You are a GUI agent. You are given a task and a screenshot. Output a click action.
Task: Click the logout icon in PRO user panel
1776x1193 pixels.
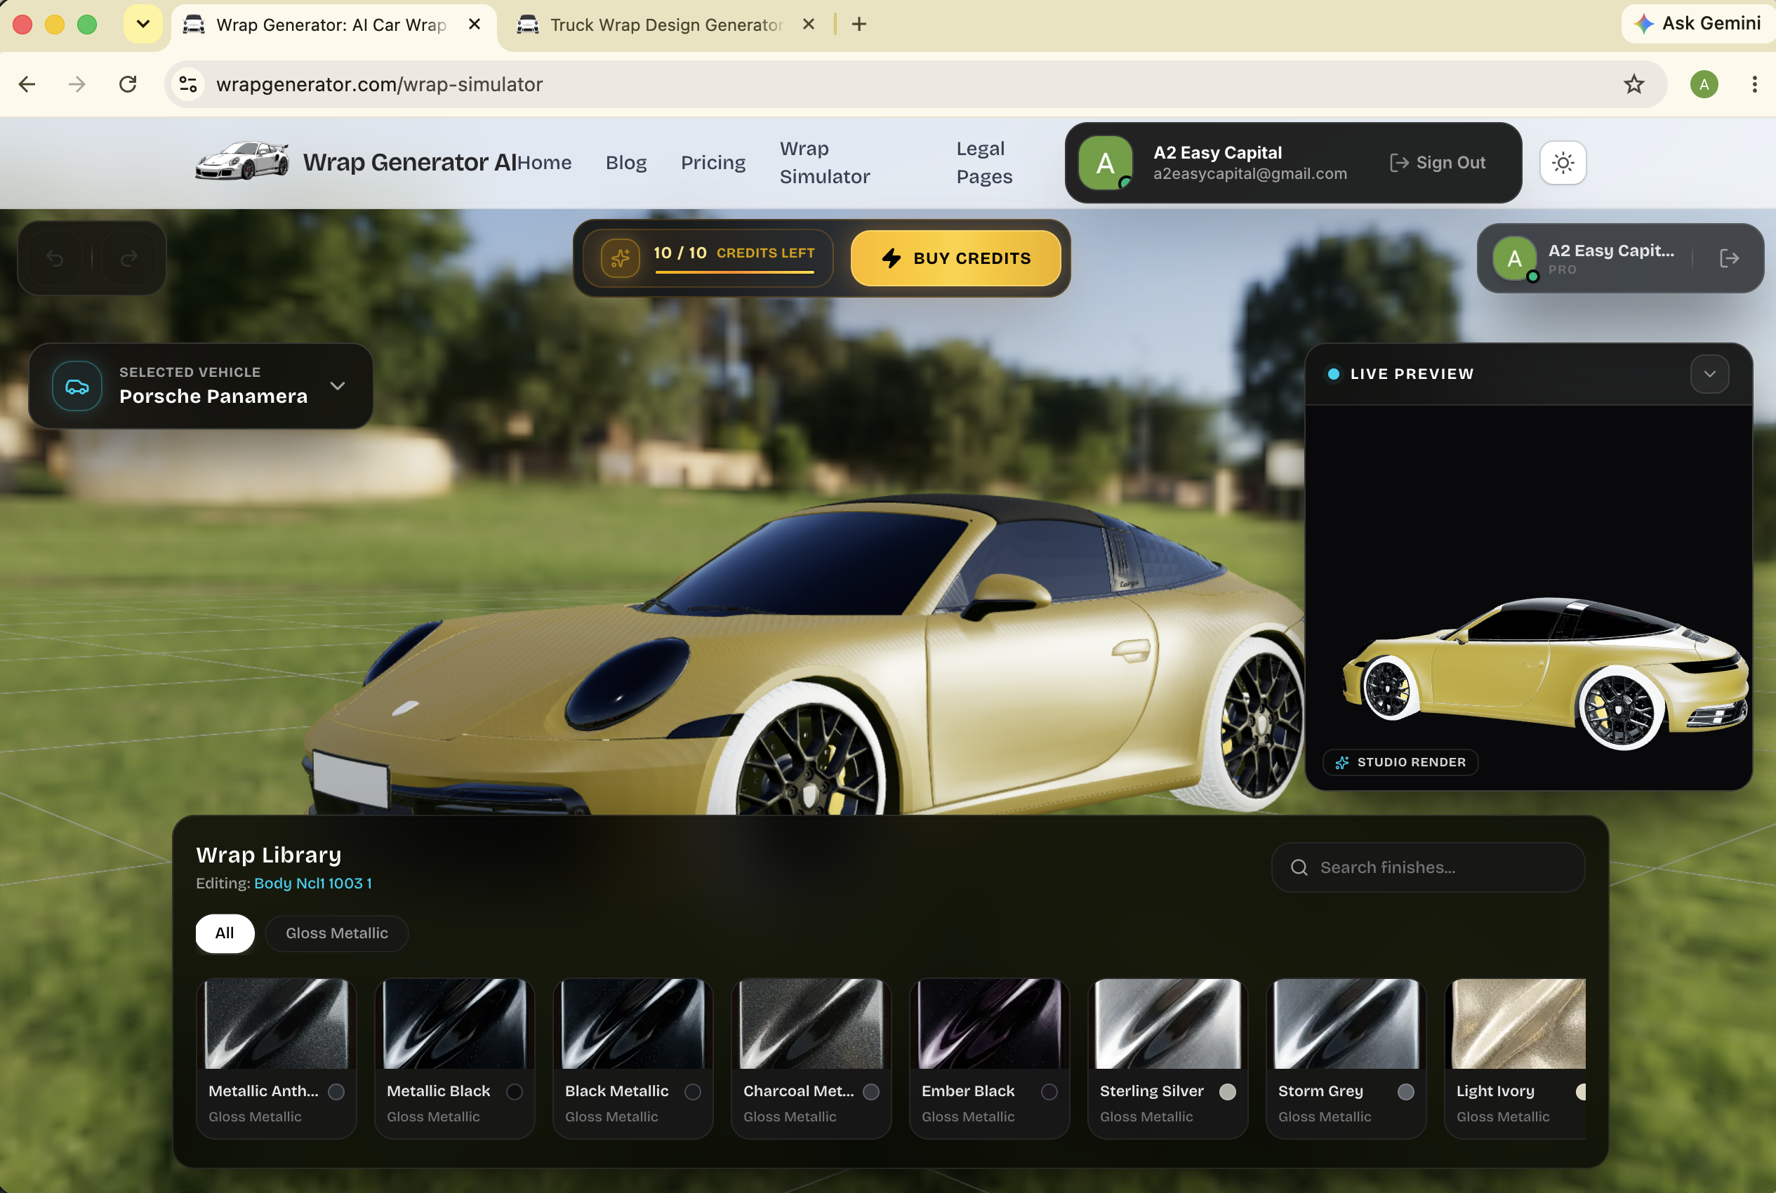coord(1729,259)
